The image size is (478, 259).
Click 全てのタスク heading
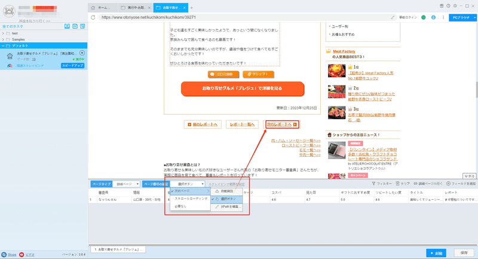pos(13,26)
